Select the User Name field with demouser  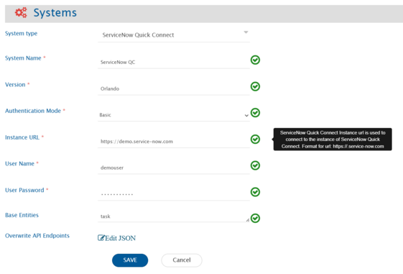pyautogui.click(x=174, y=168)
